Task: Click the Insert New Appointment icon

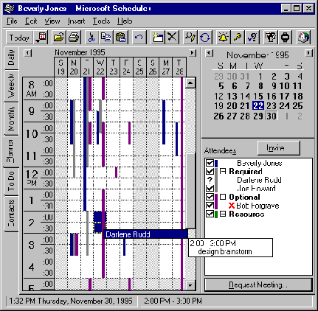Action: (157, 38)
